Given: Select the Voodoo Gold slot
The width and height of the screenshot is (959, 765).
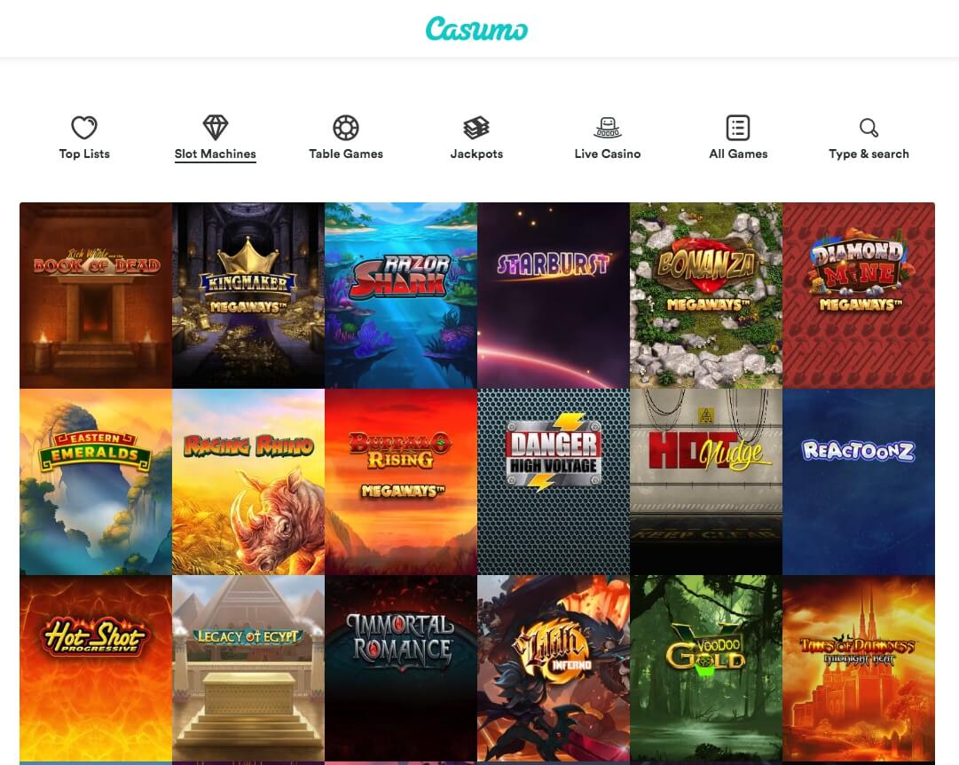Looking at the screenshot, I should tap(706, 668).
